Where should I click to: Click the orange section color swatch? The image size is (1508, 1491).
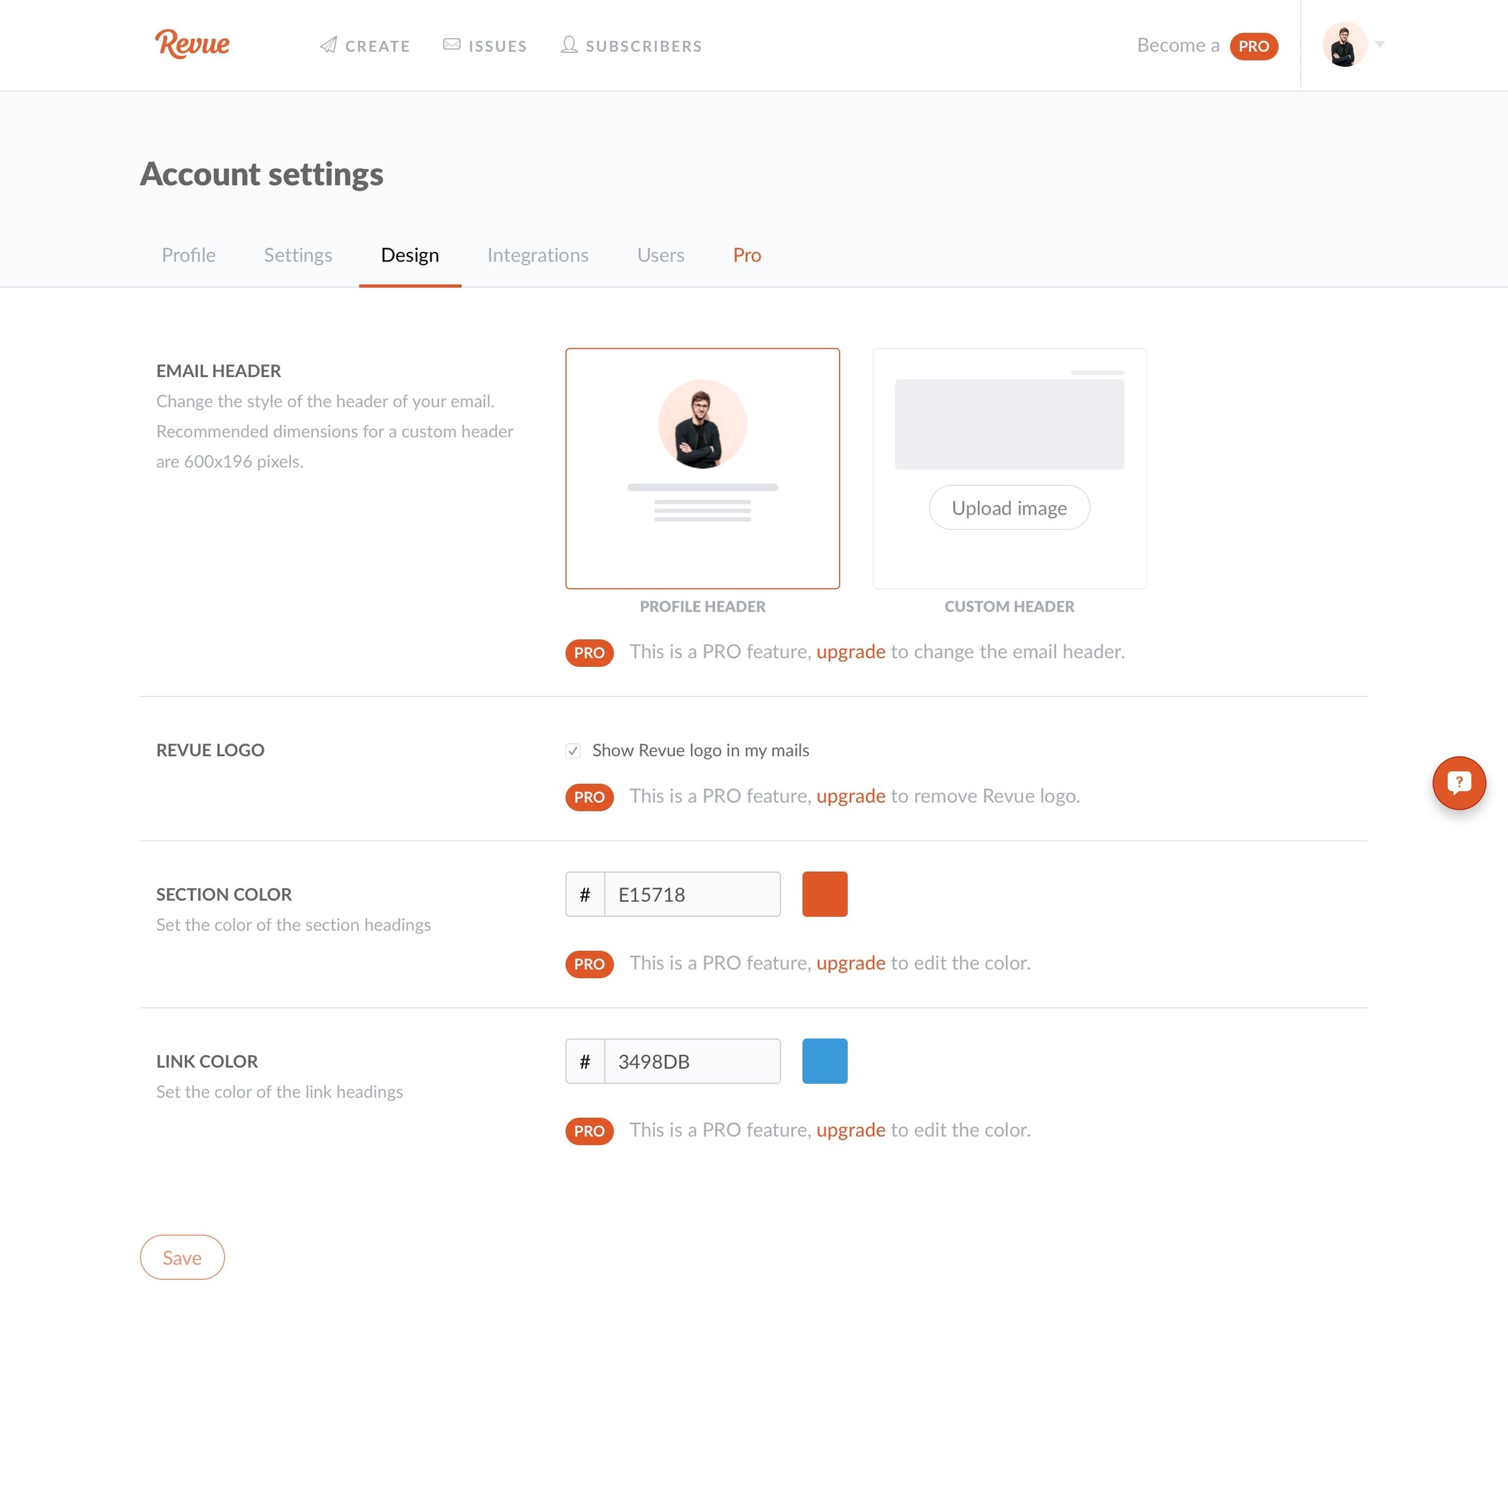click(825, 894)
